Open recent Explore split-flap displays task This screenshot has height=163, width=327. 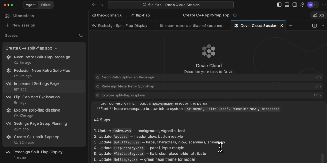point(209,95)
